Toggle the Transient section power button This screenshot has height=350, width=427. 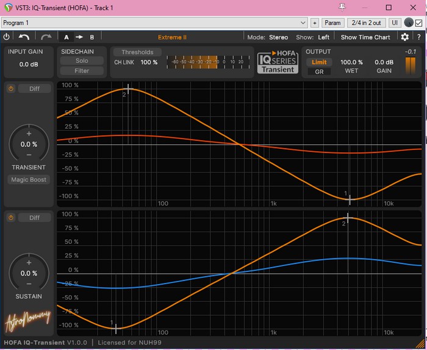tap(10, 88)
